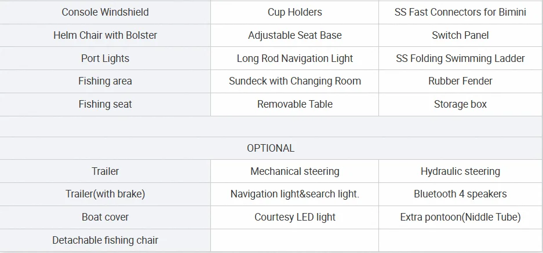Click the OPTIONAL section header
Image resolution: width=543 pixels, height=253 pixels.
[271, 148]
